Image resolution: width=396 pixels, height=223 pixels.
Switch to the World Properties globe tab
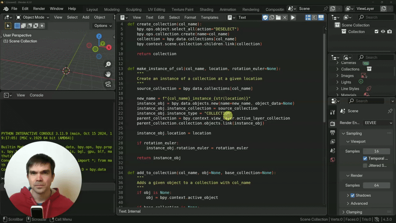pyautogui.click(x=333, y=160)
